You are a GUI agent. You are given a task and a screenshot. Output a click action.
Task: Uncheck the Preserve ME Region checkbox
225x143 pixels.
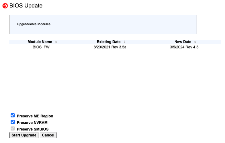[13, 116]
